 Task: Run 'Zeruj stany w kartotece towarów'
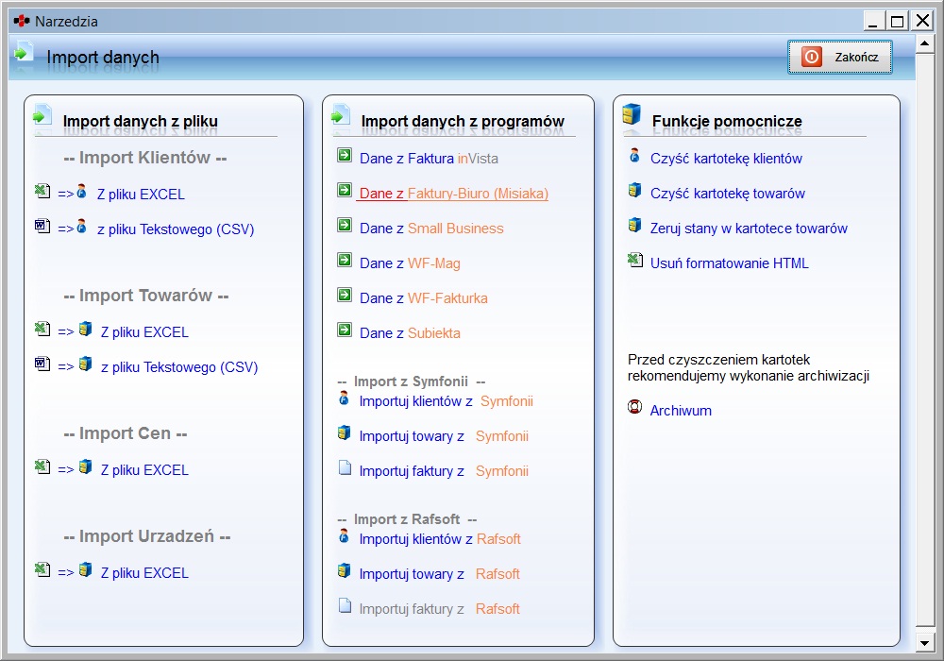749,229
